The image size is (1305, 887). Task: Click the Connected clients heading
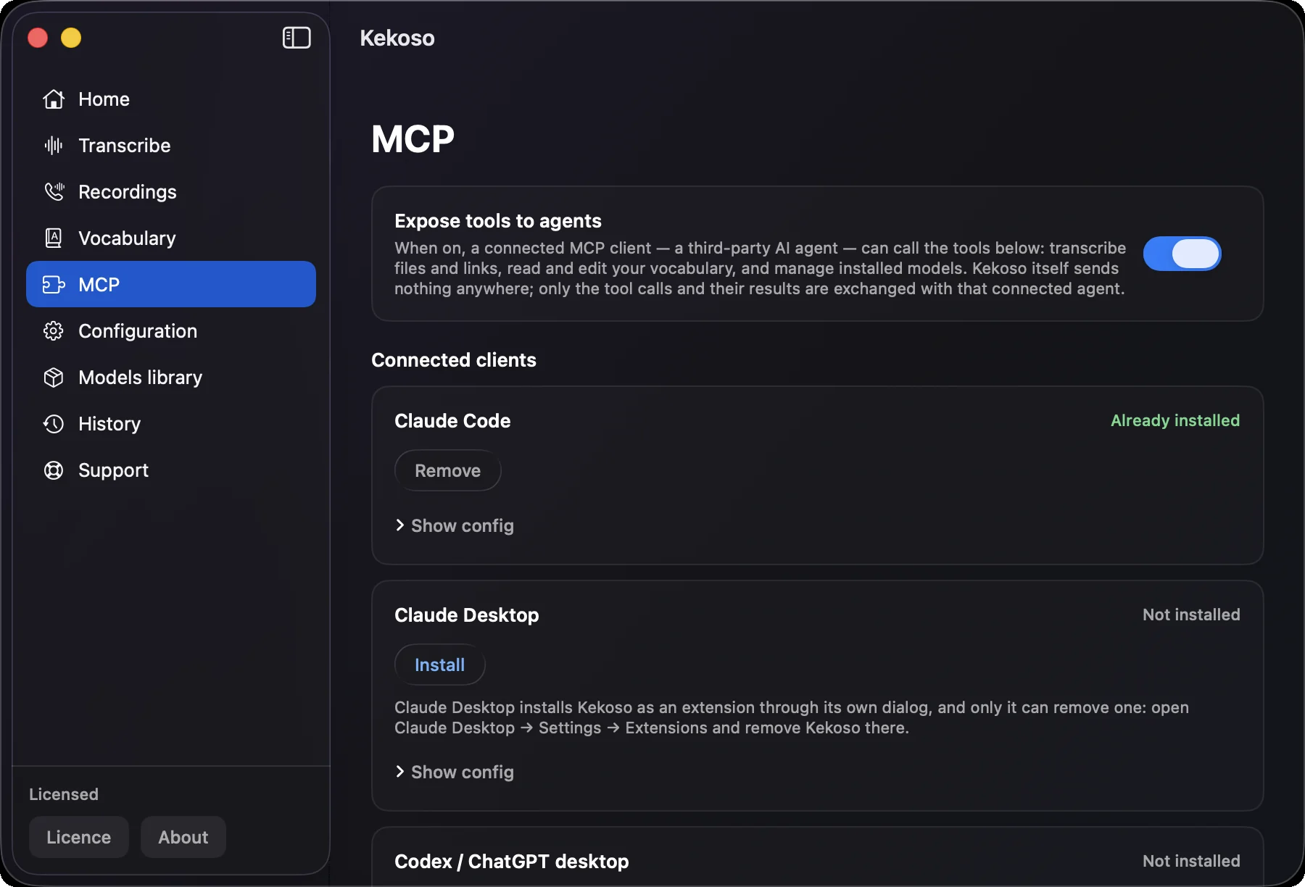coord(454,360)
